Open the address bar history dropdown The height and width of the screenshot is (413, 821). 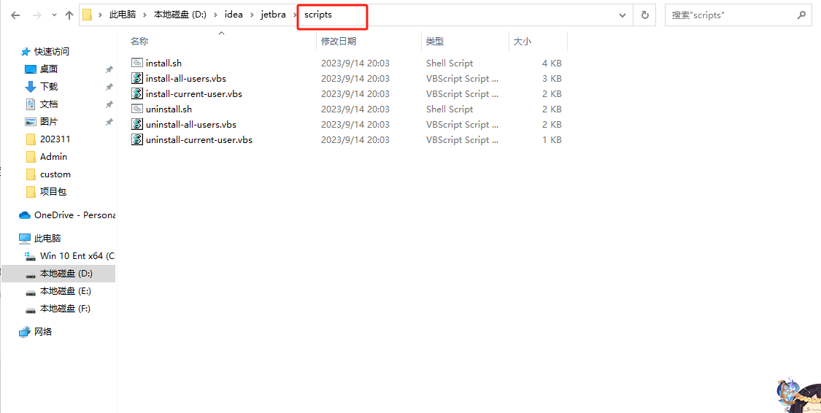click(x=623, y=15)
